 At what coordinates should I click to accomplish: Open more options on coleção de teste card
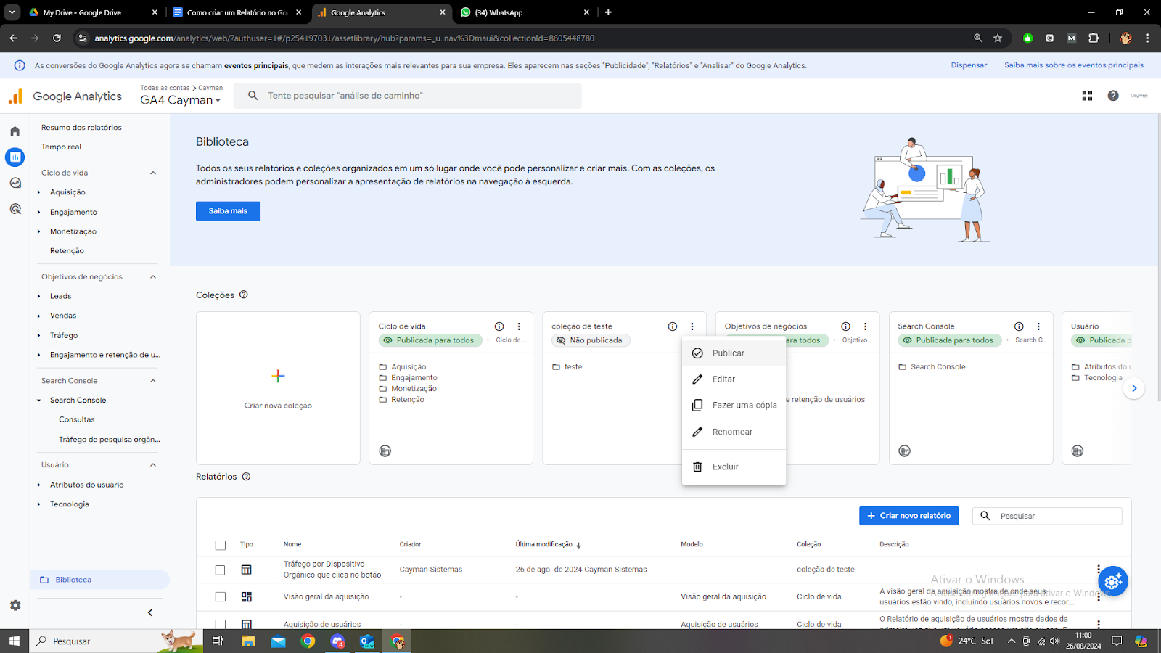pyautogui.click(x=692, y=326)
